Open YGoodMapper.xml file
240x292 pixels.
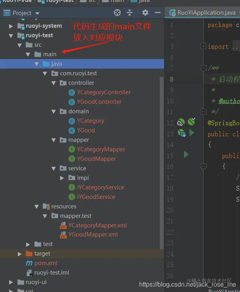(x=93, y=235)
